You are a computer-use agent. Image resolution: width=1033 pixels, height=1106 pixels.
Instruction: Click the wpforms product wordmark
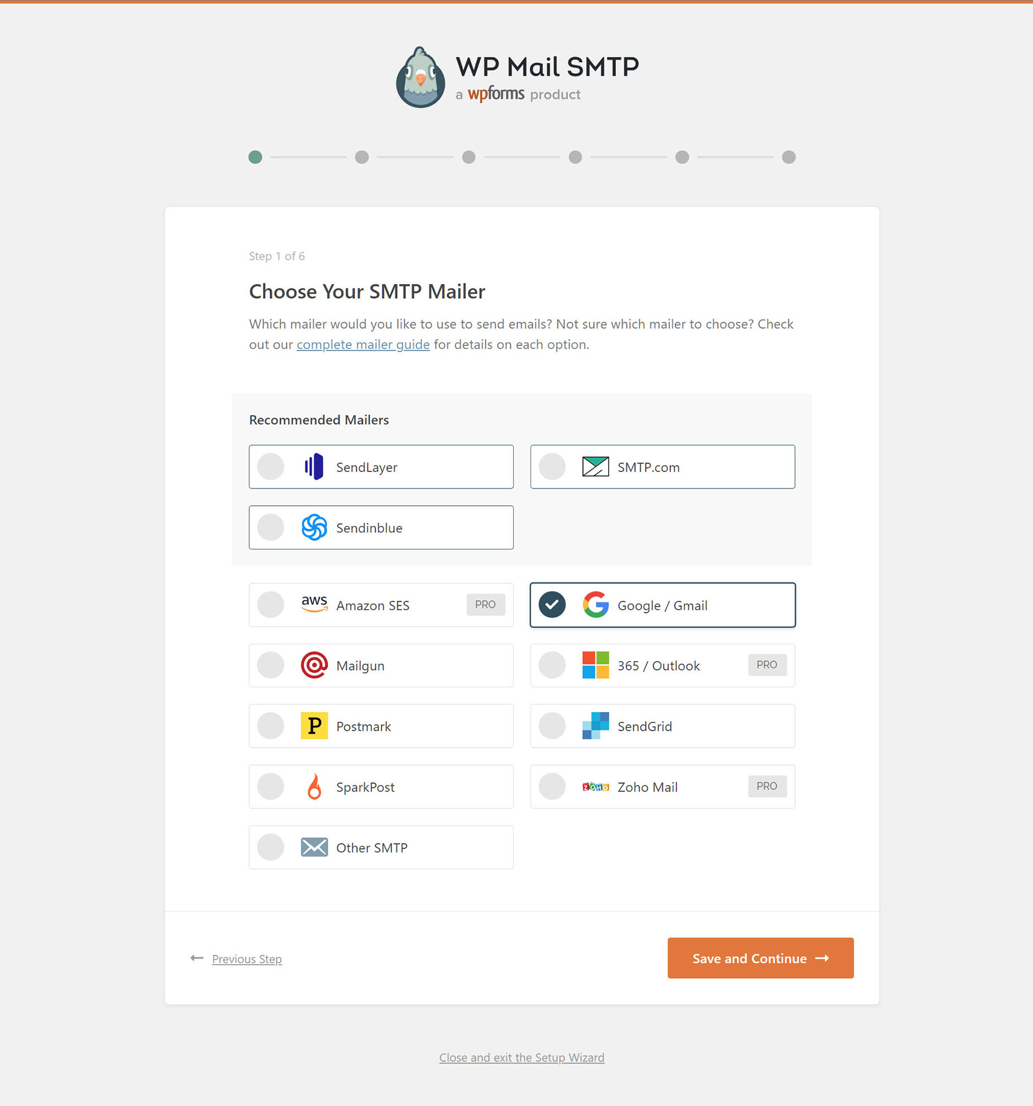(518, 94)
